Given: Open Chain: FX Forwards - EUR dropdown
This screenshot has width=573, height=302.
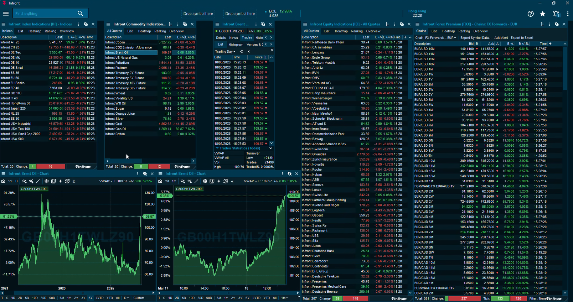Looking at the screenshot, I should (435, 38).
